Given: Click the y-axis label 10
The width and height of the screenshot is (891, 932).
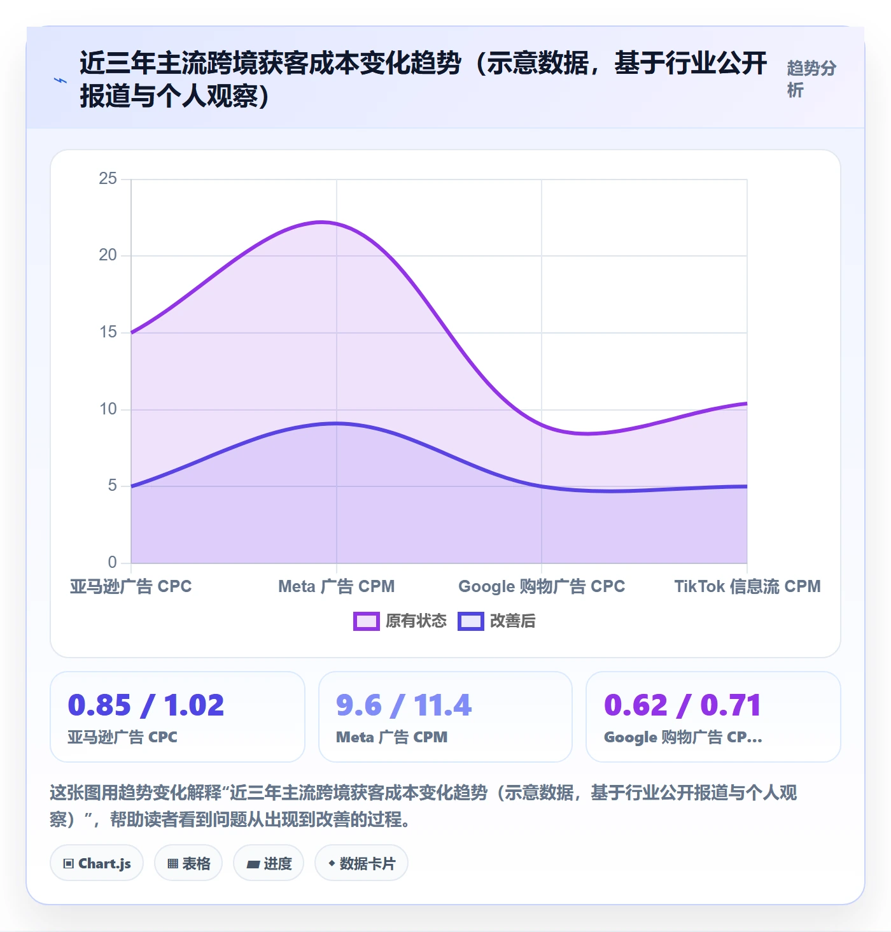Looking at the screenshot, I should [108, 409].
